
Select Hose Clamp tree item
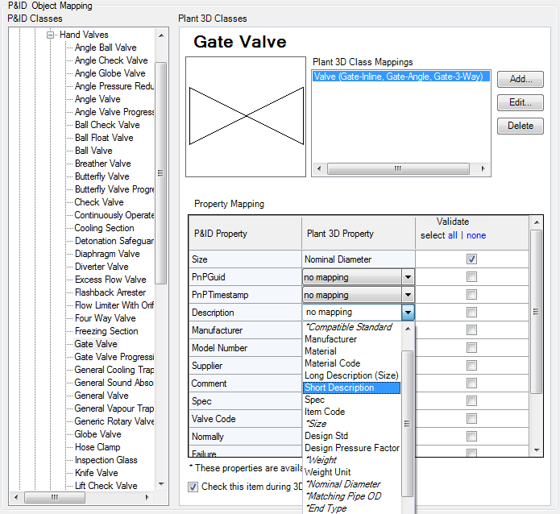tap(97, 447)
